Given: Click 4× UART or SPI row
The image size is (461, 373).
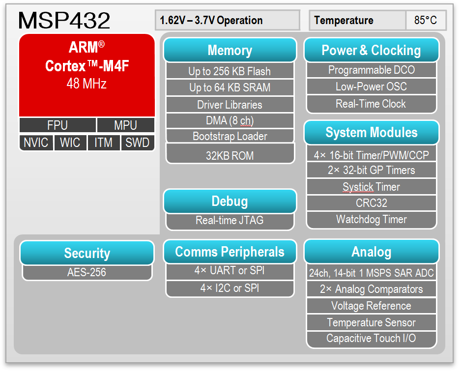Looking at the screenshot, I should coord(230,271).
